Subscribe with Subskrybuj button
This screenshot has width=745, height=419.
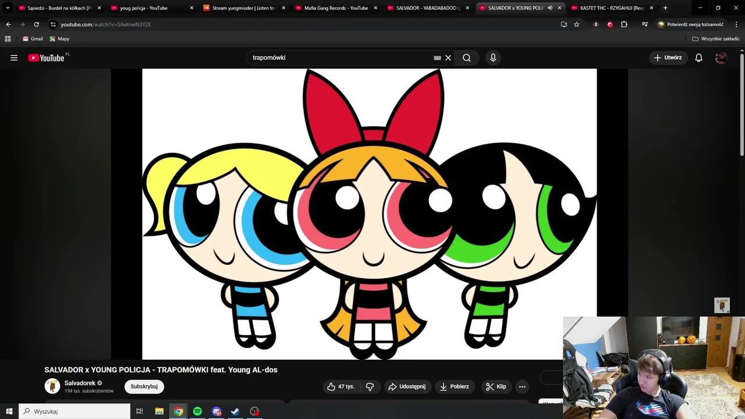click(144, 386)
